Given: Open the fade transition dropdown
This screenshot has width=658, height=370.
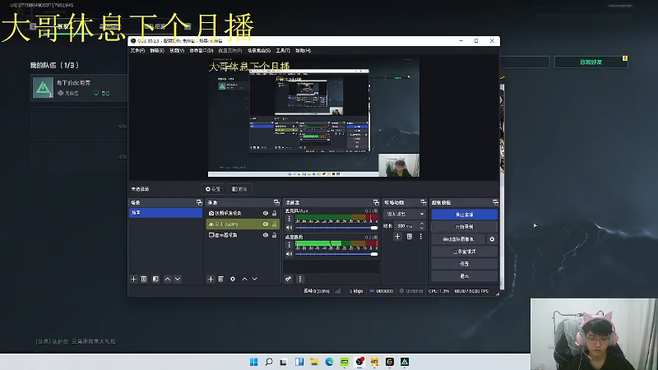Looking at the screenshot, I should [405, 214].
